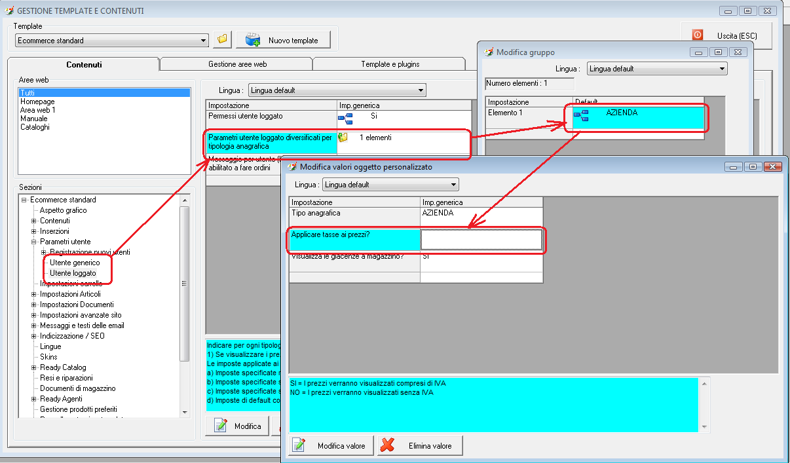Viewport: 790px width, 463px height.
Task: Select Manuale in the Aree web list
Action: tap(34, 119)
